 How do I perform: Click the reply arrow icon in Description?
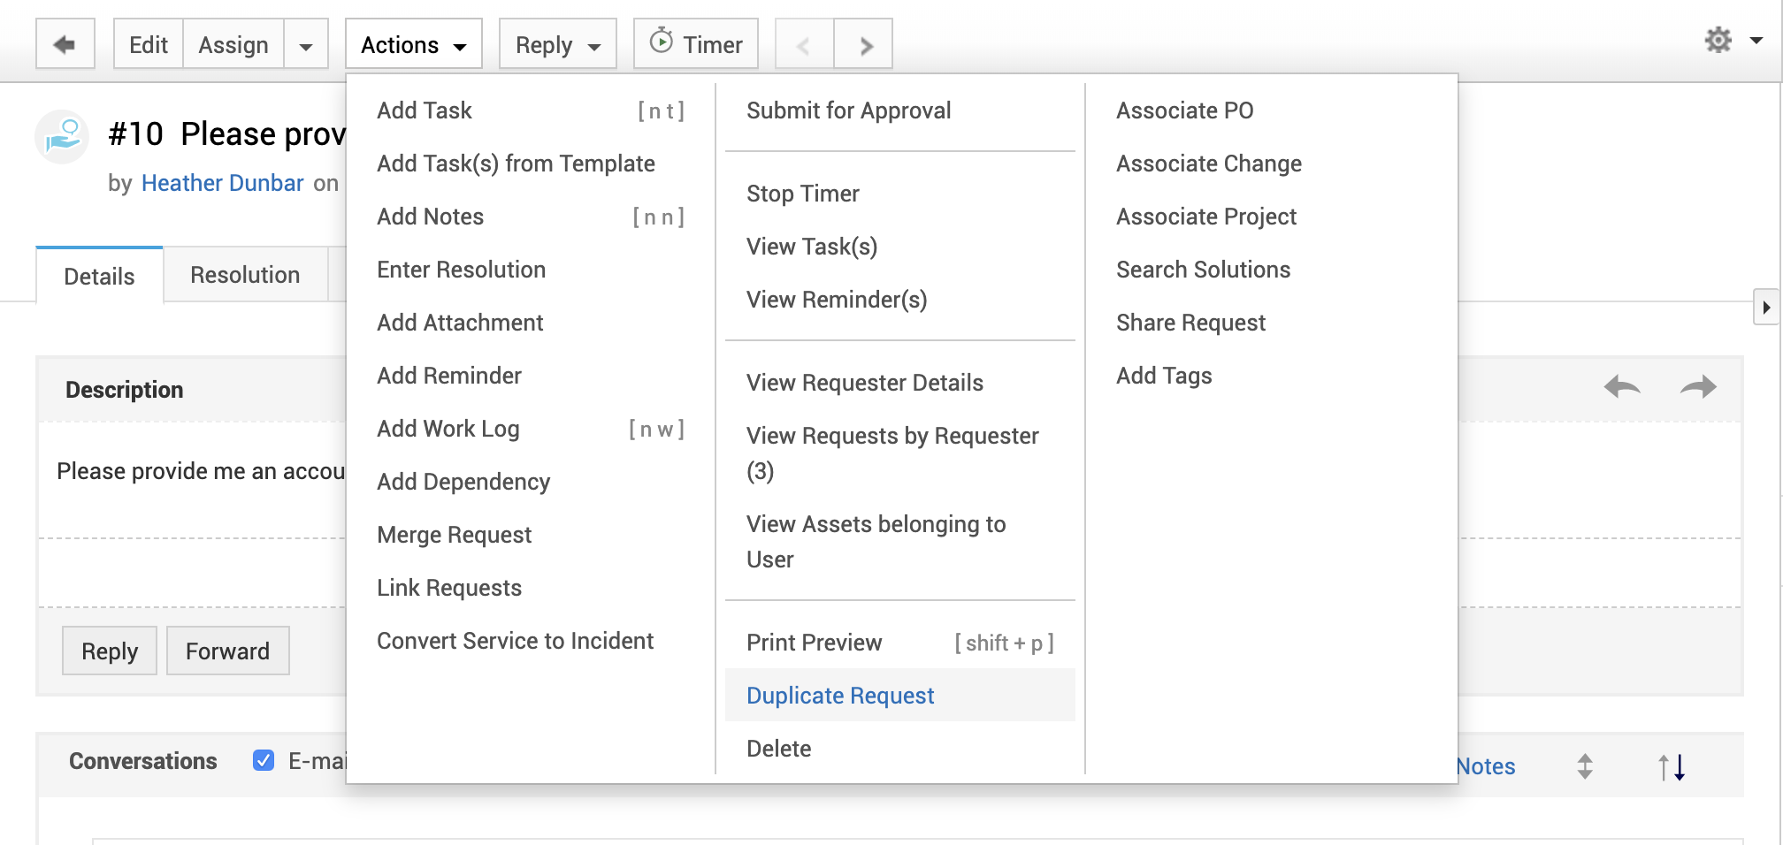pyautogui.click(x=1621, y=387)
